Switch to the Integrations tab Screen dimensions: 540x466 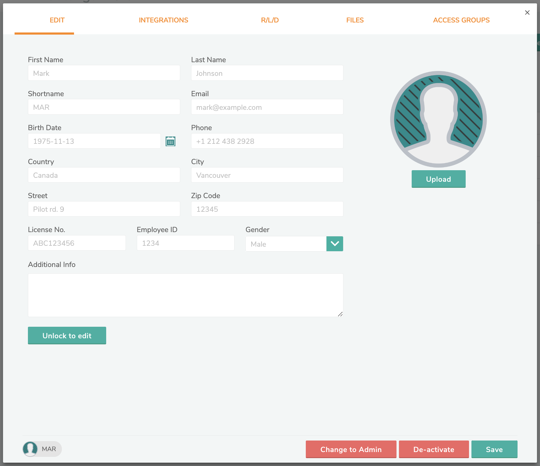click(164, 20)
